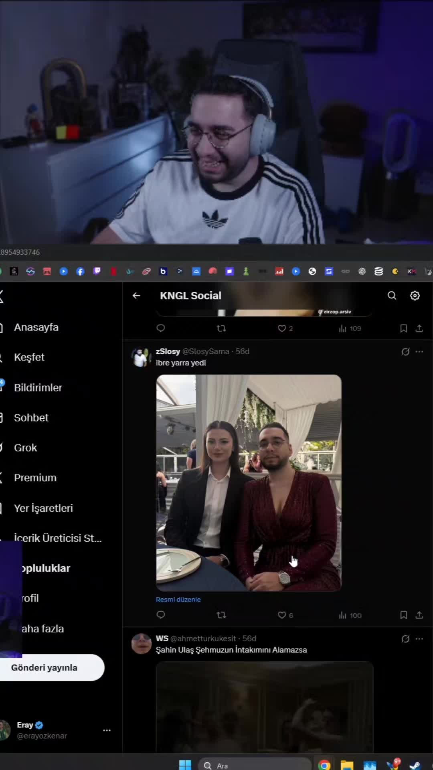Screen dimensions: 433x770
Task: View analytics showing 109 views
Action: click(350, 328)
